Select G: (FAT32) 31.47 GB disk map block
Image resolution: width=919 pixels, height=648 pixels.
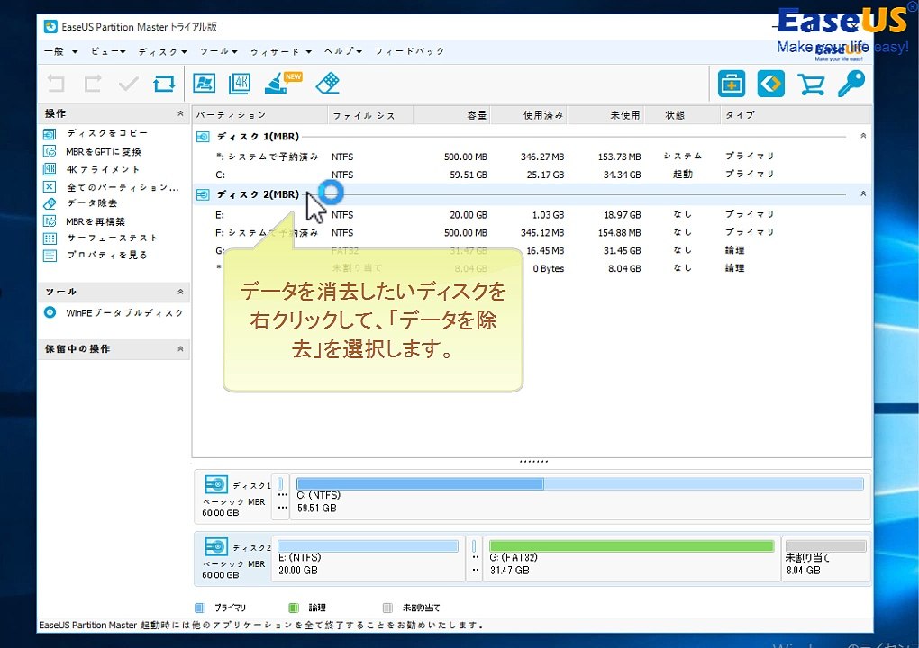pos(632,558)
